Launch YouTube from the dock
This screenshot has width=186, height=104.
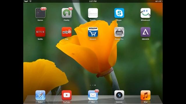pos(67,95)
